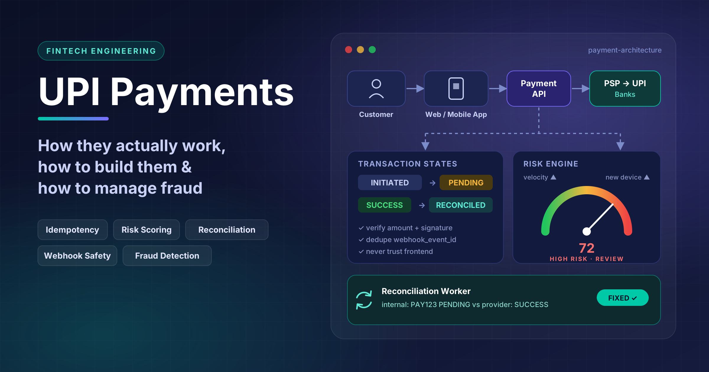Click the risk score value 72
Viewport: 709px width, 372px height.
tap(586, 248)
